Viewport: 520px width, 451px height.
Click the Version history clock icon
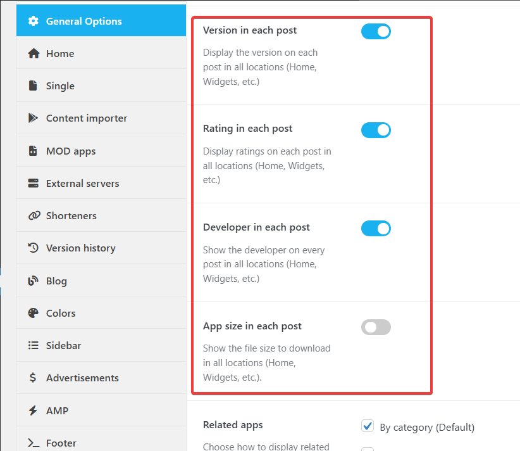(x=34, y=248)
